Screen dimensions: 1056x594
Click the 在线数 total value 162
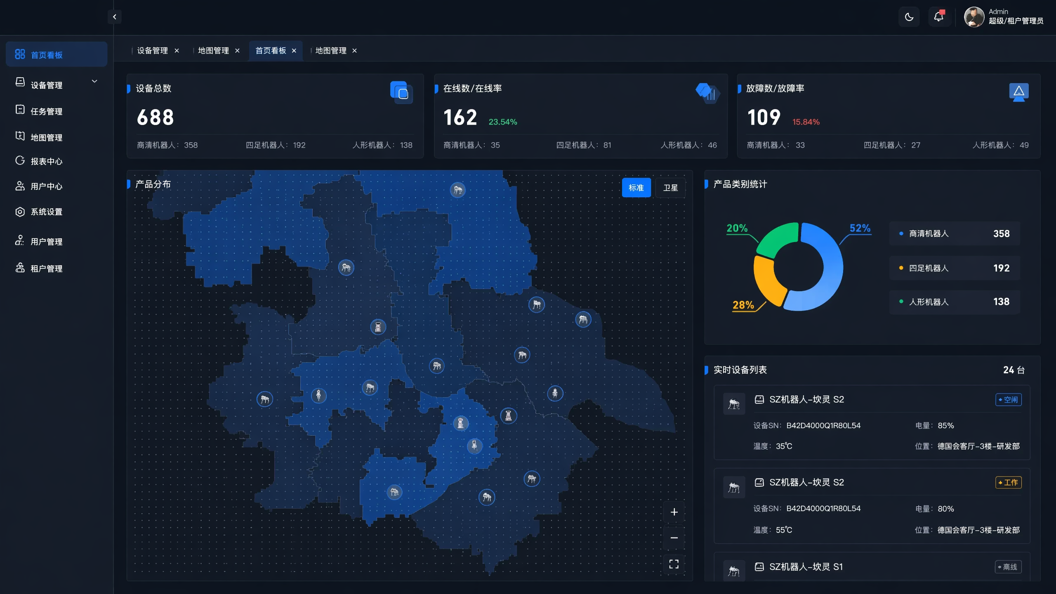[460, 118]
